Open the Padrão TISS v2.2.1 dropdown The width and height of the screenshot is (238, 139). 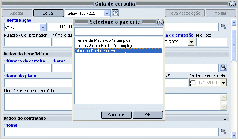pos(107,13)
